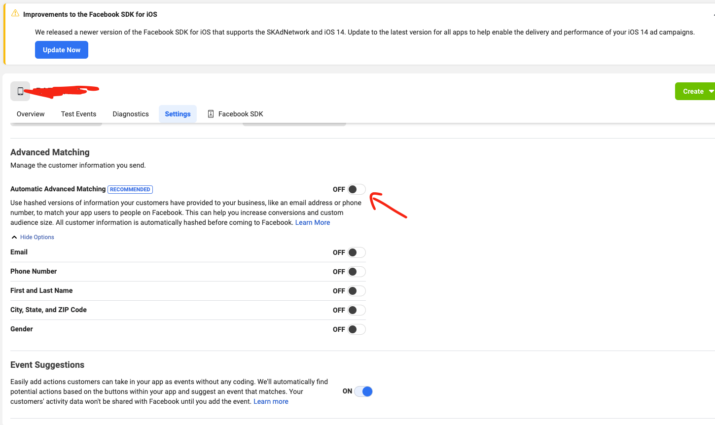Screen dimensions: 715x425
Task: Switch to the Overview tab
Action: click(30, 113)
